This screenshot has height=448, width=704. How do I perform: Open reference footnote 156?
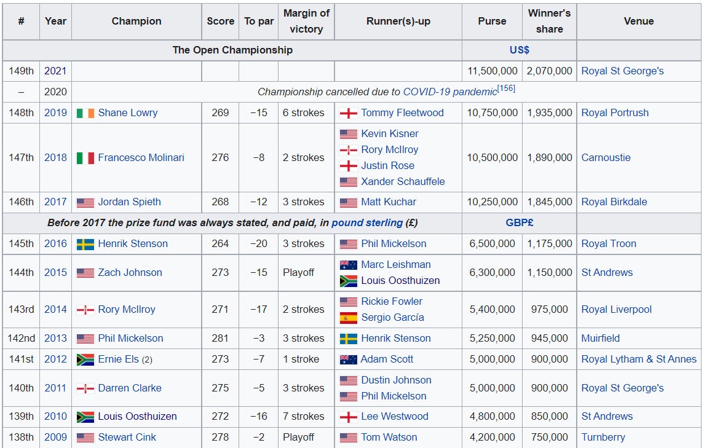(x=507, y=88)
